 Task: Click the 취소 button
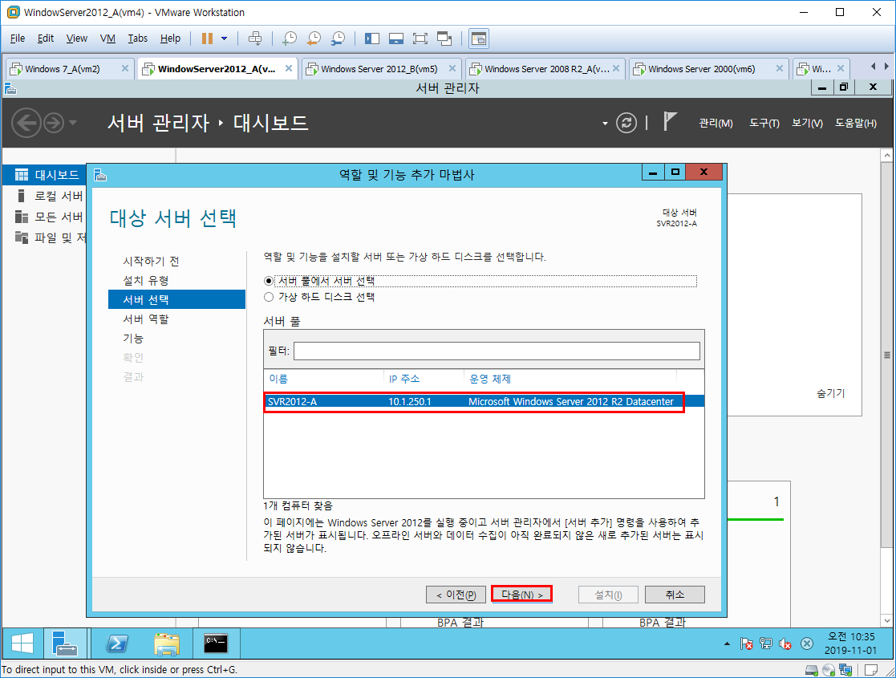click(x=675, y=595)
